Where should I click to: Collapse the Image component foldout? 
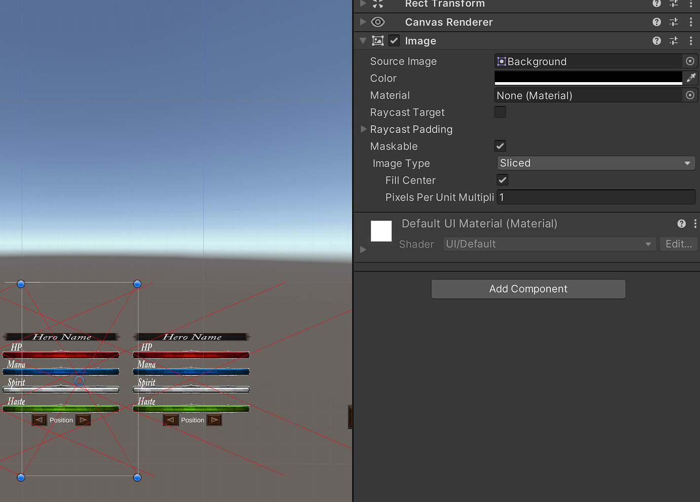(x=363, y=41)
